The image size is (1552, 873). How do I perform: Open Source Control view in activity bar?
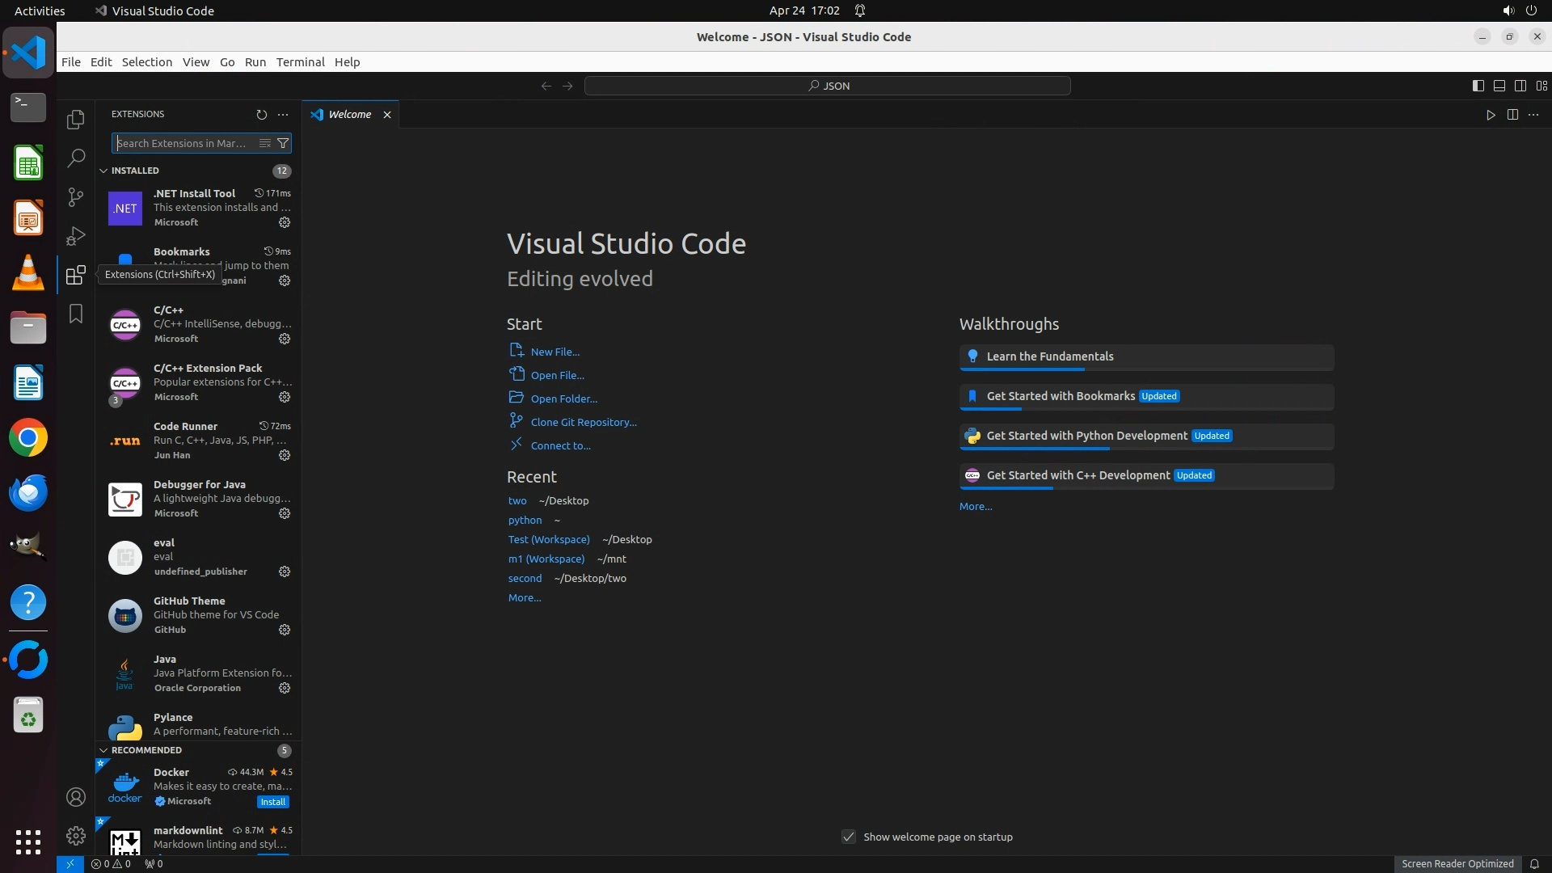point(75,196)
